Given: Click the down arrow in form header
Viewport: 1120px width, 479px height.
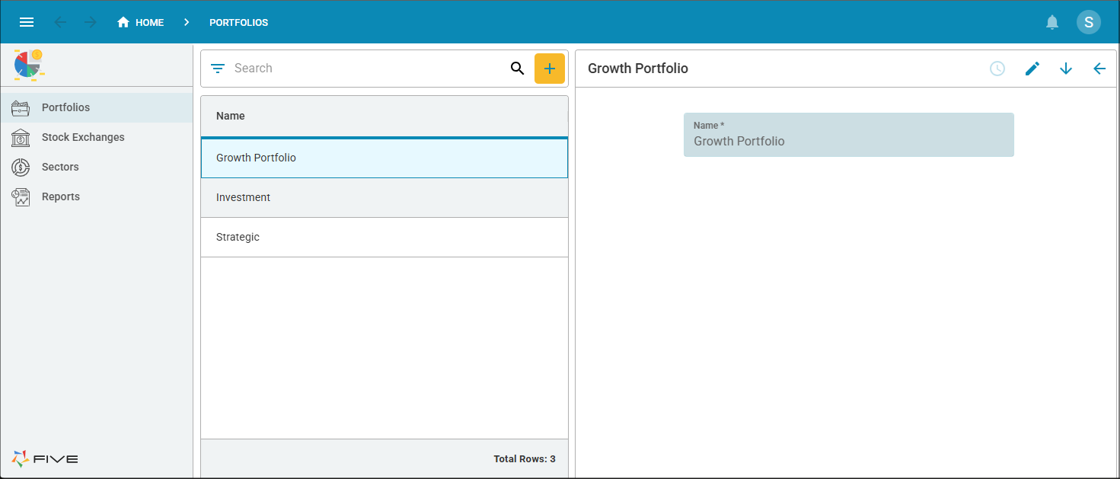Looking at the screenshot, I should coord(1065,69).
